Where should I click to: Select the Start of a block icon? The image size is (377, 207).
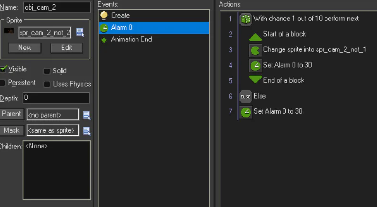pos(255,35)
